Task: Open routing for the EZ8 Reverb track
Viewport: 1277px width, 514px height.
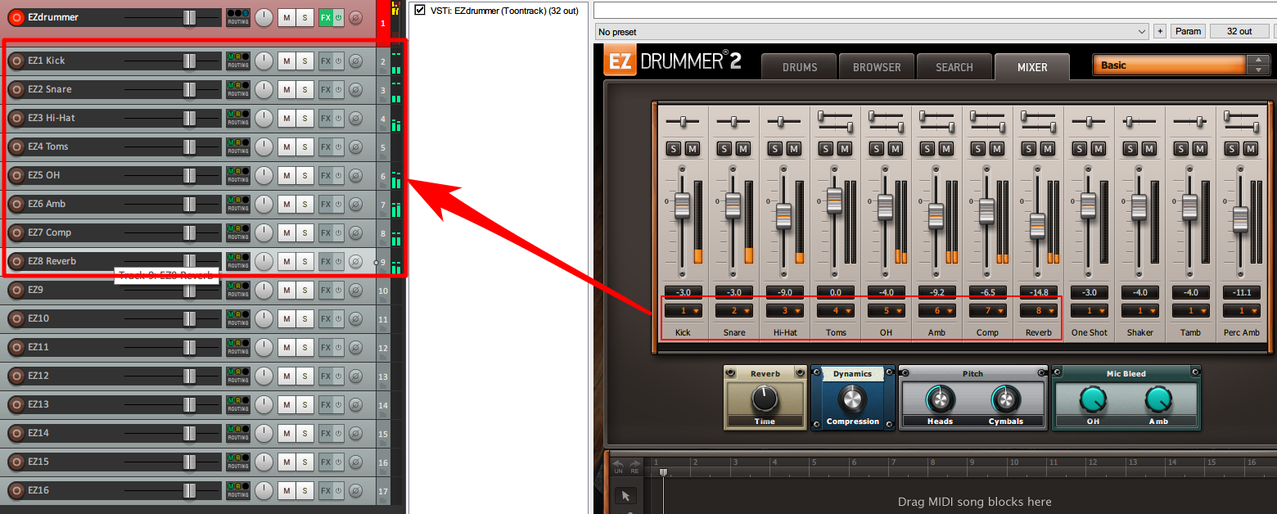Action: tap(238, 261)
